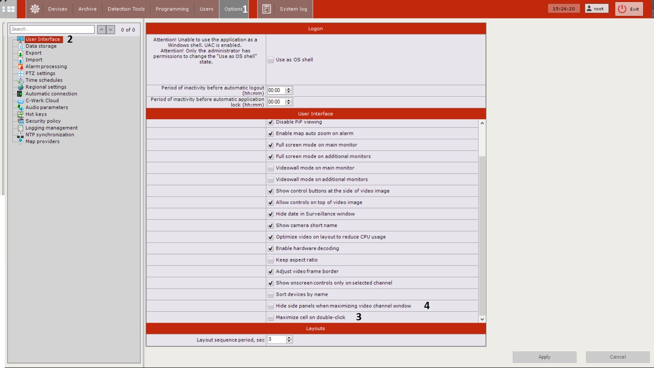Uncheck Enable hardware decoding option

270,248
